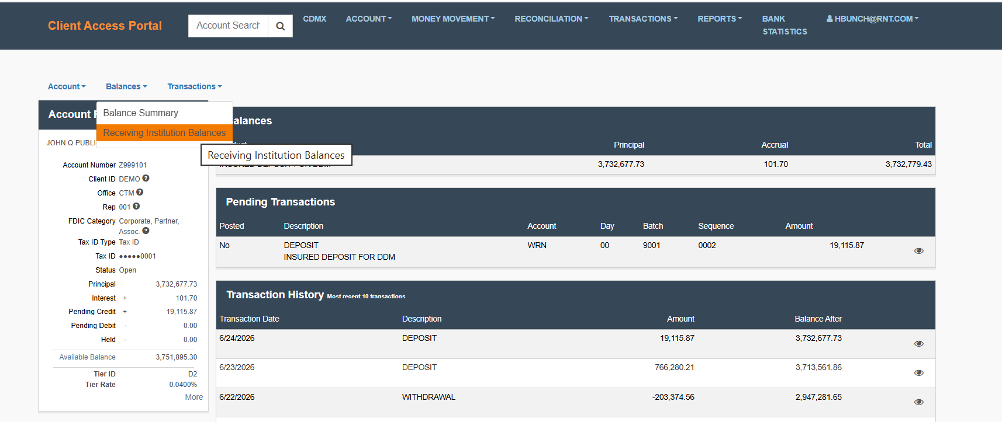The height and width of the screenshot is (422, 1002).
Task: Click the 6/23/2026 transaction date cell
Action: pyautogui.click(x=237, y=367)
